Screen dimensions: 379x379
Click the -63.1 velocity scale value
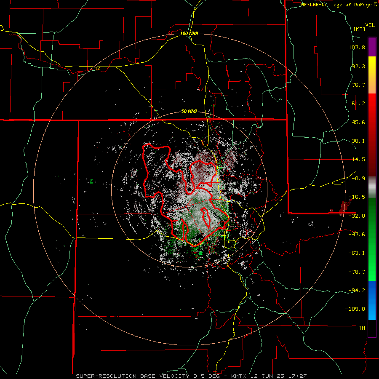point(357,253)
